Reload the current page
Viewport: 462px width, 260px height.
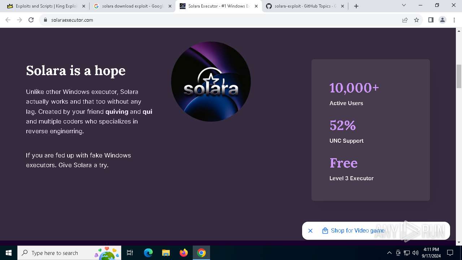[x=31, y=20]
